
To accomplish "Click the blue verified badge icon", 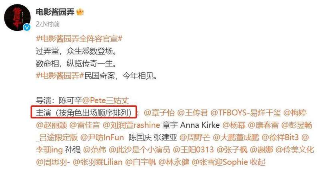I will 27,27.
